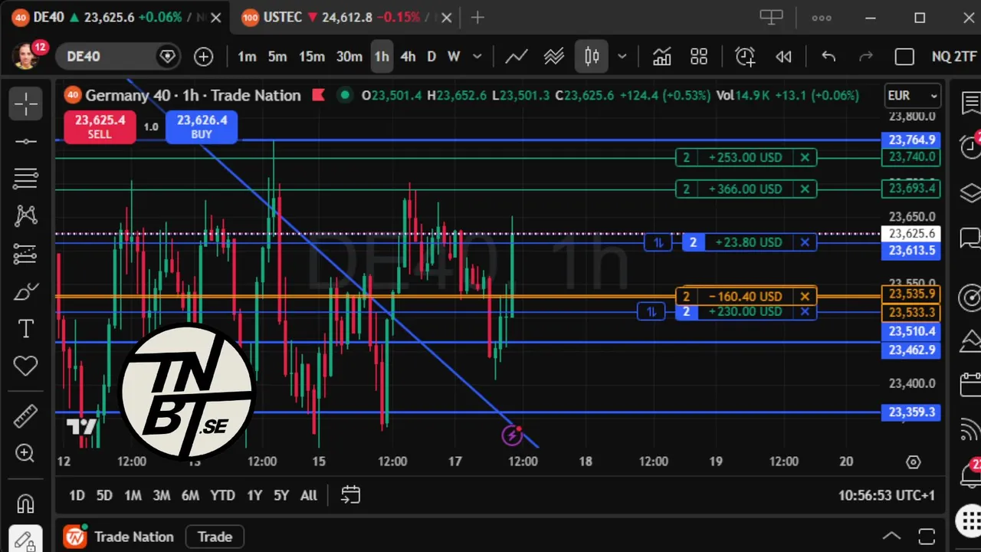Add a symbol with the plus circle

point(203,56)
